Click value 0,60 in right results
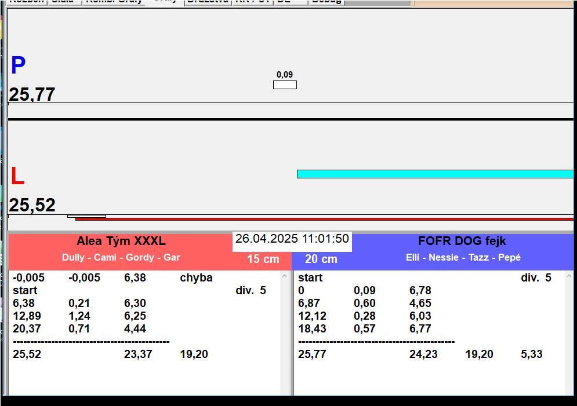 tap(365, 303)
